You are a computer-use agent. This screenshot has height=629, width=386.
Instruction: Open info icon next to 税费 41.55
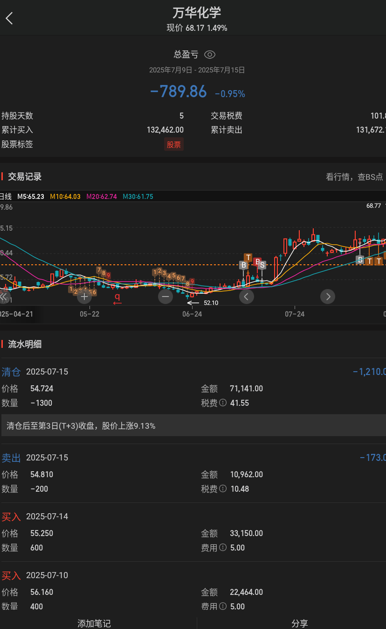[x=223, y=403]
